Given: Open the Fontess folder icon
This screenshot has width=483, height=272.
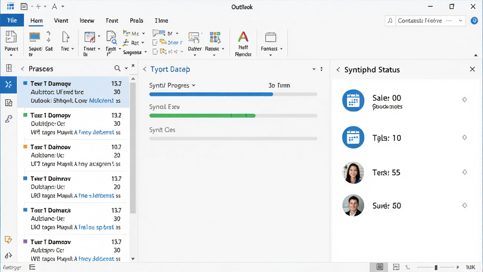Looking at the screenshot, I should click(270, 37).
